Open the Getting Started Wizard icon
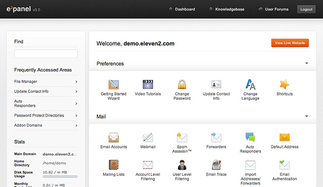The width and height of the screenshot is (323, 187). [x=113, y=84]
